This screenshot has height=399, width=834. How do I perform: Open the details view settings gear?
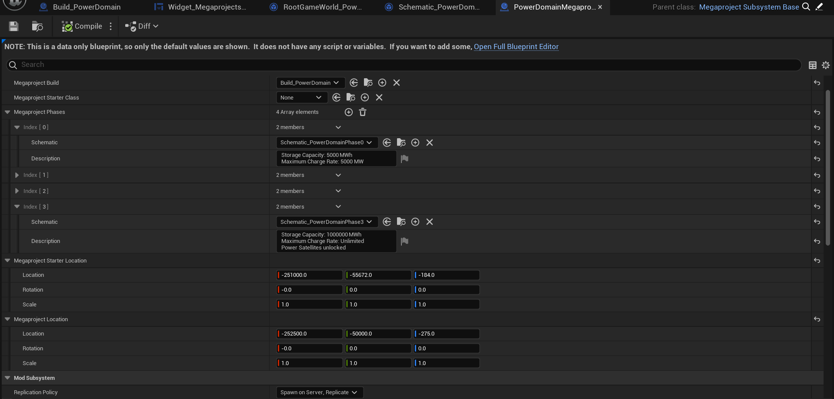tap(826, 65)
